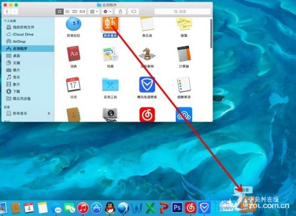Switch Finder to list view

pyautogui.click(x=67, y=12)
